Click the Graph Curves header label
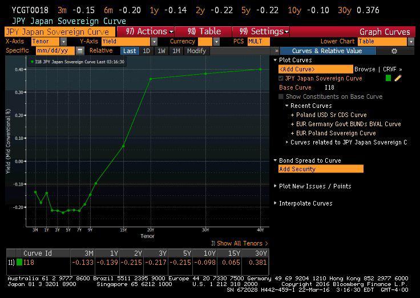This screenshot has width=420, height=298. 385,32
